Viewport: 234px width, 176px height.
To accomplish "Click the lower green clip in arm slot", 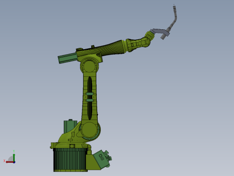I will click(x=90, y=100).
